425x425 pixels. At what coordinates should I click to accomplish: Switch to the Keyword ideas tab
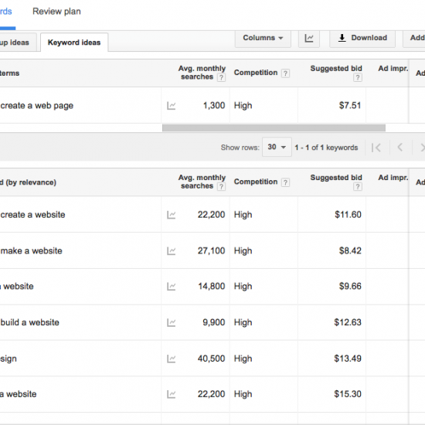pos(74,42)
